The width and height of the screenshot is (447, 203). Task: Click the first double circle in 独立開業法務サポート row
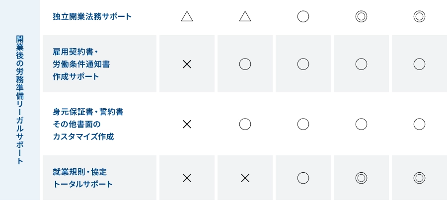[x=361, y=16]
